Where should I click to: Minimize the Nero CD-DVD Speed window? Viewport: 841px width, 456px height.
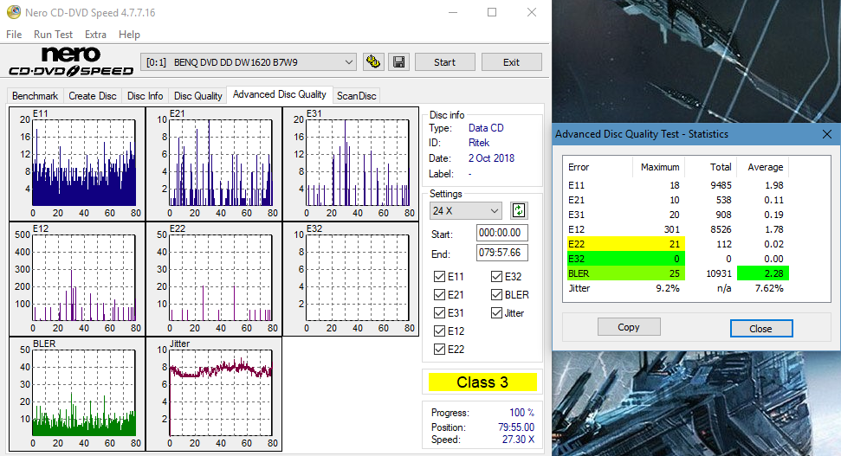pos(453,12)
